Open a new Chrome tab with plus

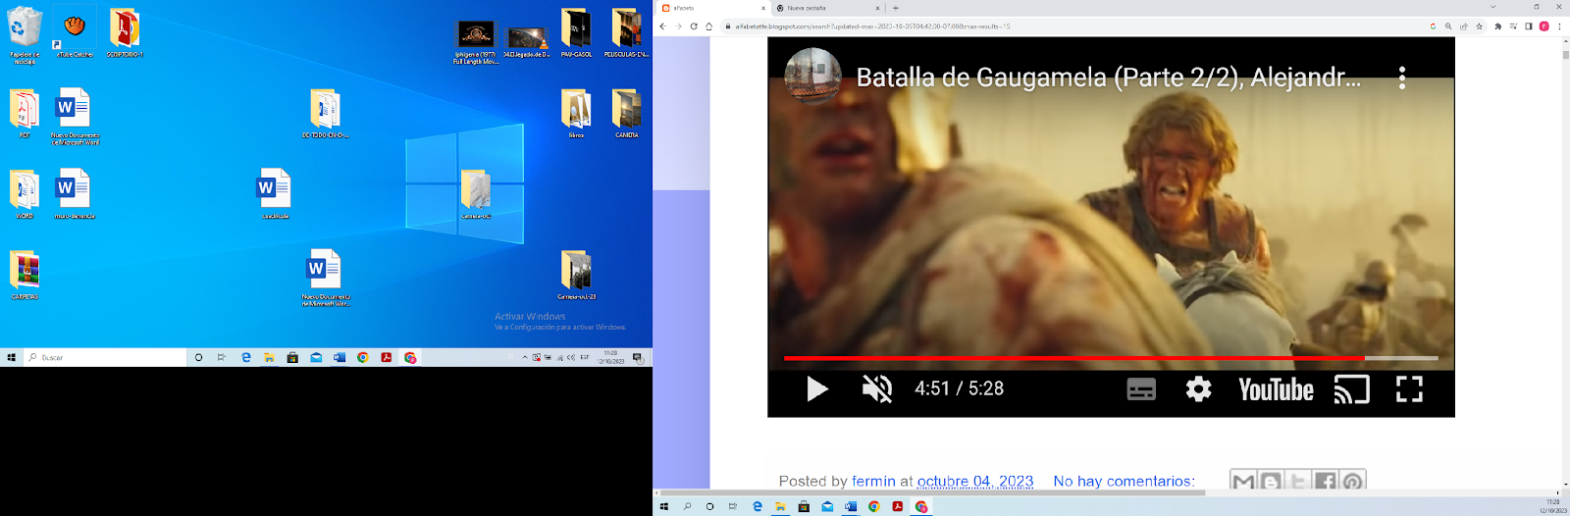pyautogui.click(x=895, y=8)
